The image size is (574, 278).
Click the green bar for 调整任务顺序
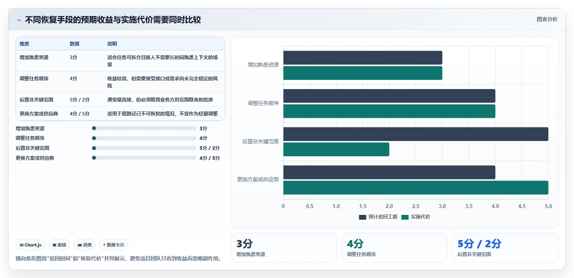[389, 111]
